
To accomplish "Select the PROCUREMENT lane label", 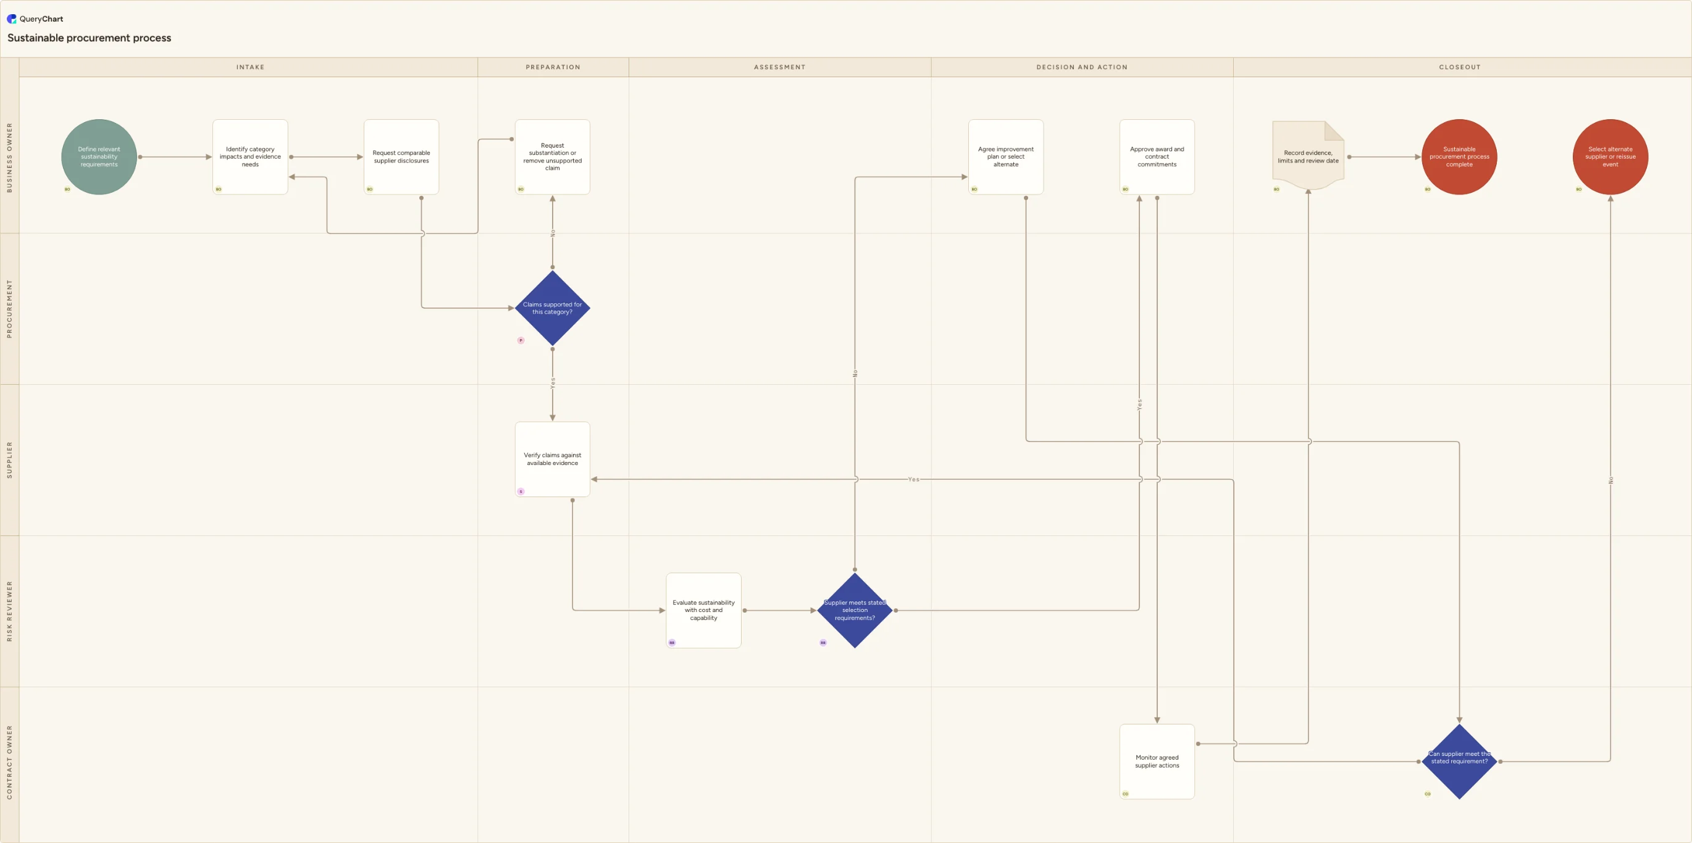I will 10,309.
